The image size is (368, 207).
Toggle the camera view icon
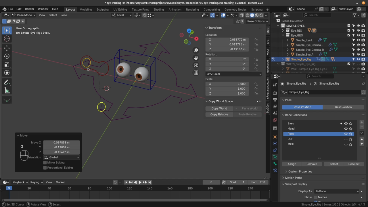point(196,65)
